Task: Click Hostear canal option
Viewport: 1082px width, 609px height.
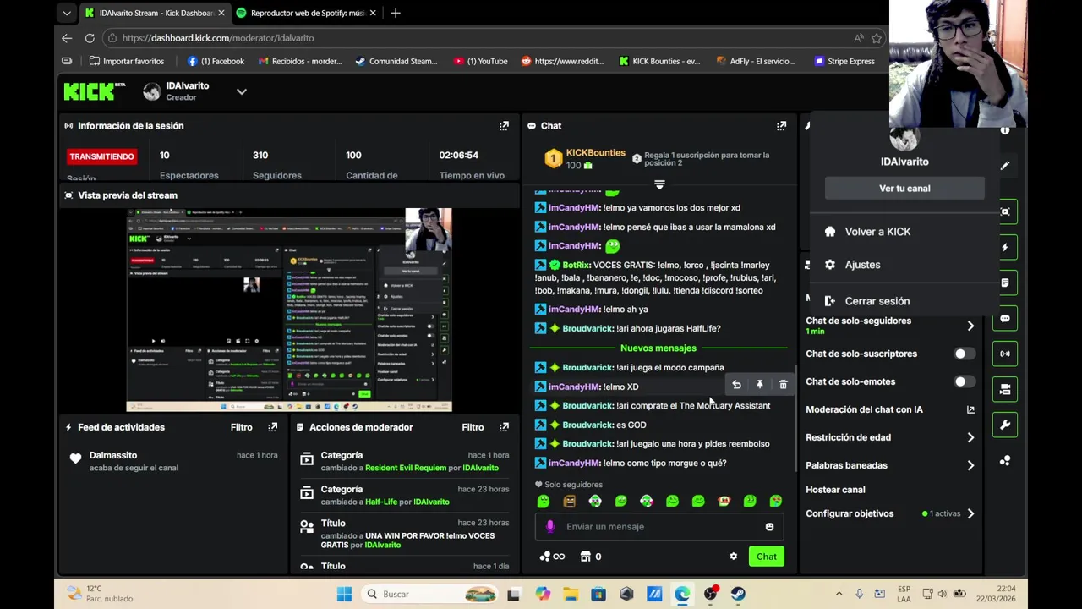Action: tap(835, 490)
